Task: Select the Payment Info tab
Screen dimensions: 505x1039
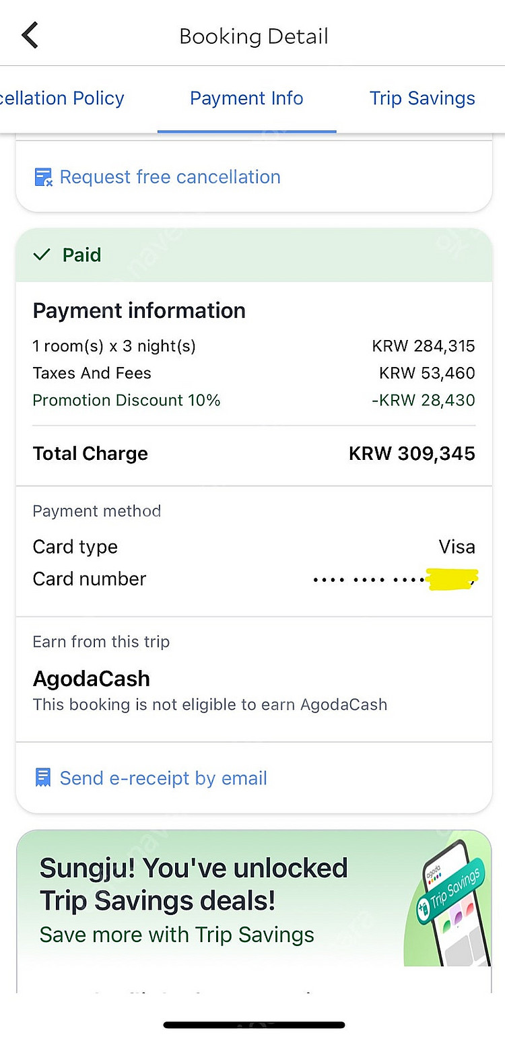Action: pyautogui.click(x=246, y=98)
